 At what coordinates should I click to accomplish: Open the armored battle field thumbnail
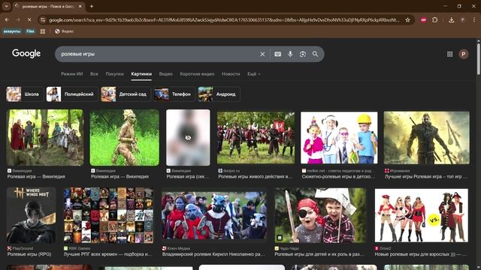256,138
